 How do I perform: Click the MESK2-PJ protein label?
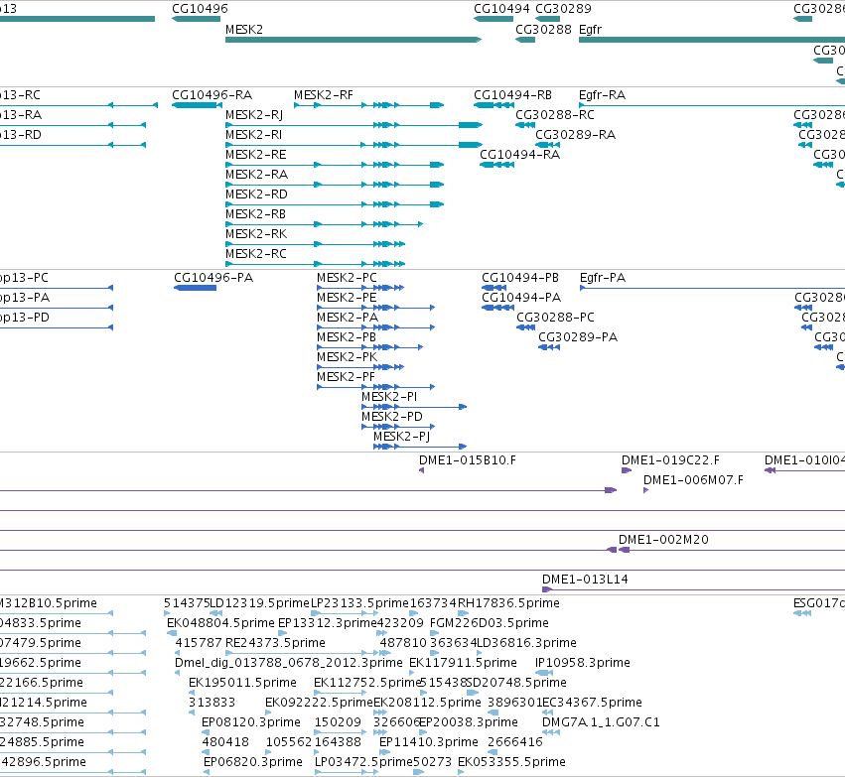(401, 437)
